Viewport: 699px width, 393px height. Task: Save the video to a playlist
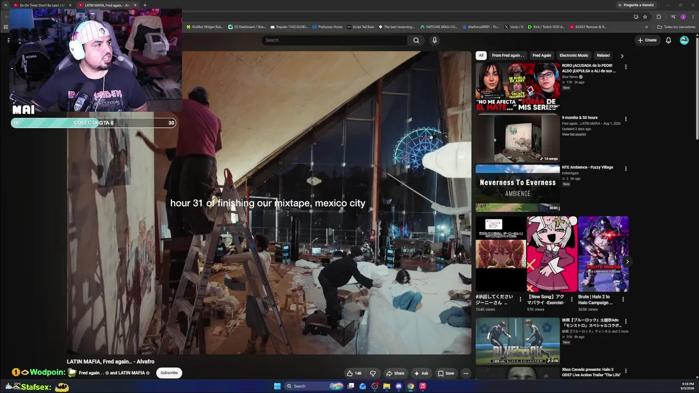point(446,373)
